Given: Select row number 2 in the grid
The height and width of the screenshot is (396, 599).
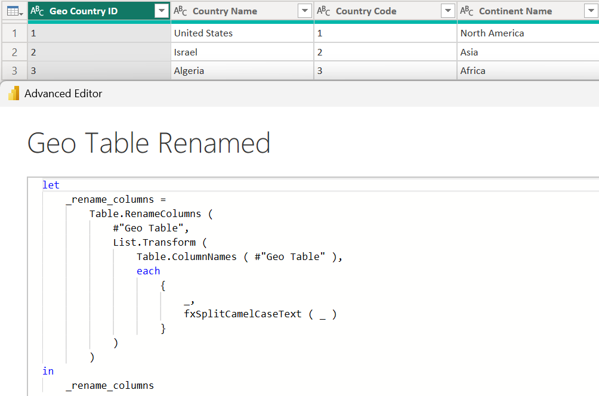Looking at the screenshot, I should [x=14, y=52].
